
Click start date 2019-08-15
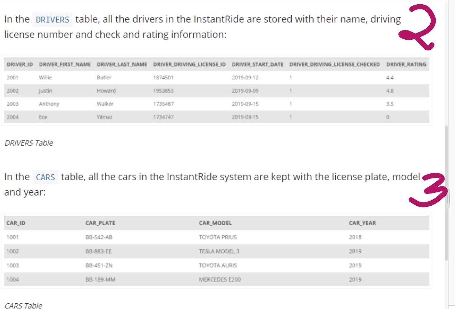tap(245, 117)
